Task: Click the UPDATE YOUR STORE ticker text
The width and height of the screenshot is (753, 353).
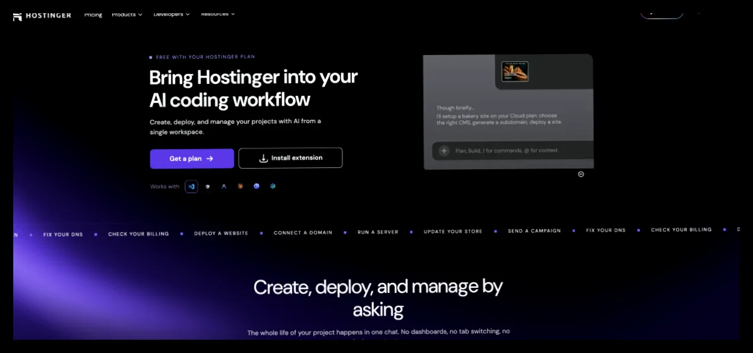Action: [453, 232]
